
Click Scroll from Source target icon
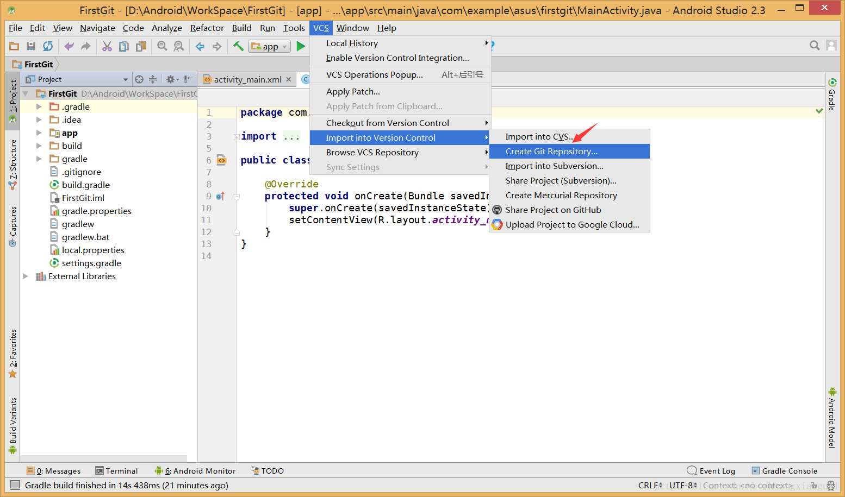(x=139, y=79)
